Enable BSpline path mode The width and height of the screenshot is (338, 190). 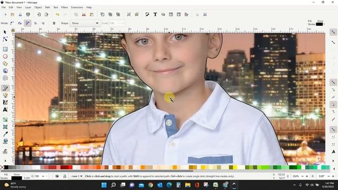[x=27, y=23]
